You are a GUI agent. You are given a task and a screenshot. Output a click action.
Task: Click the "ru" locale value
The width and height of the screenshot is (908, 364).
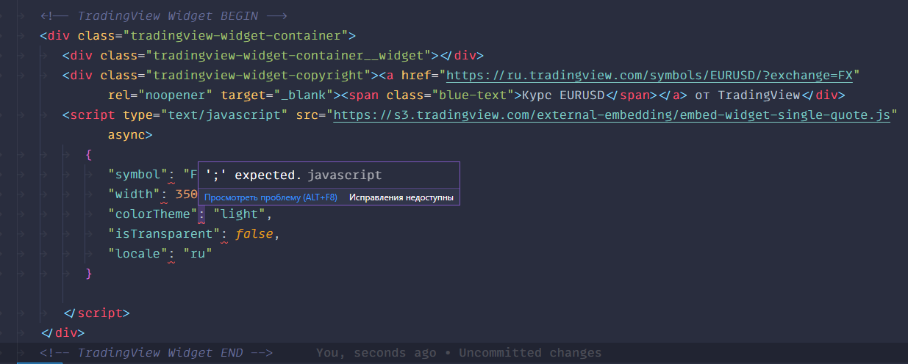(198, 253)
